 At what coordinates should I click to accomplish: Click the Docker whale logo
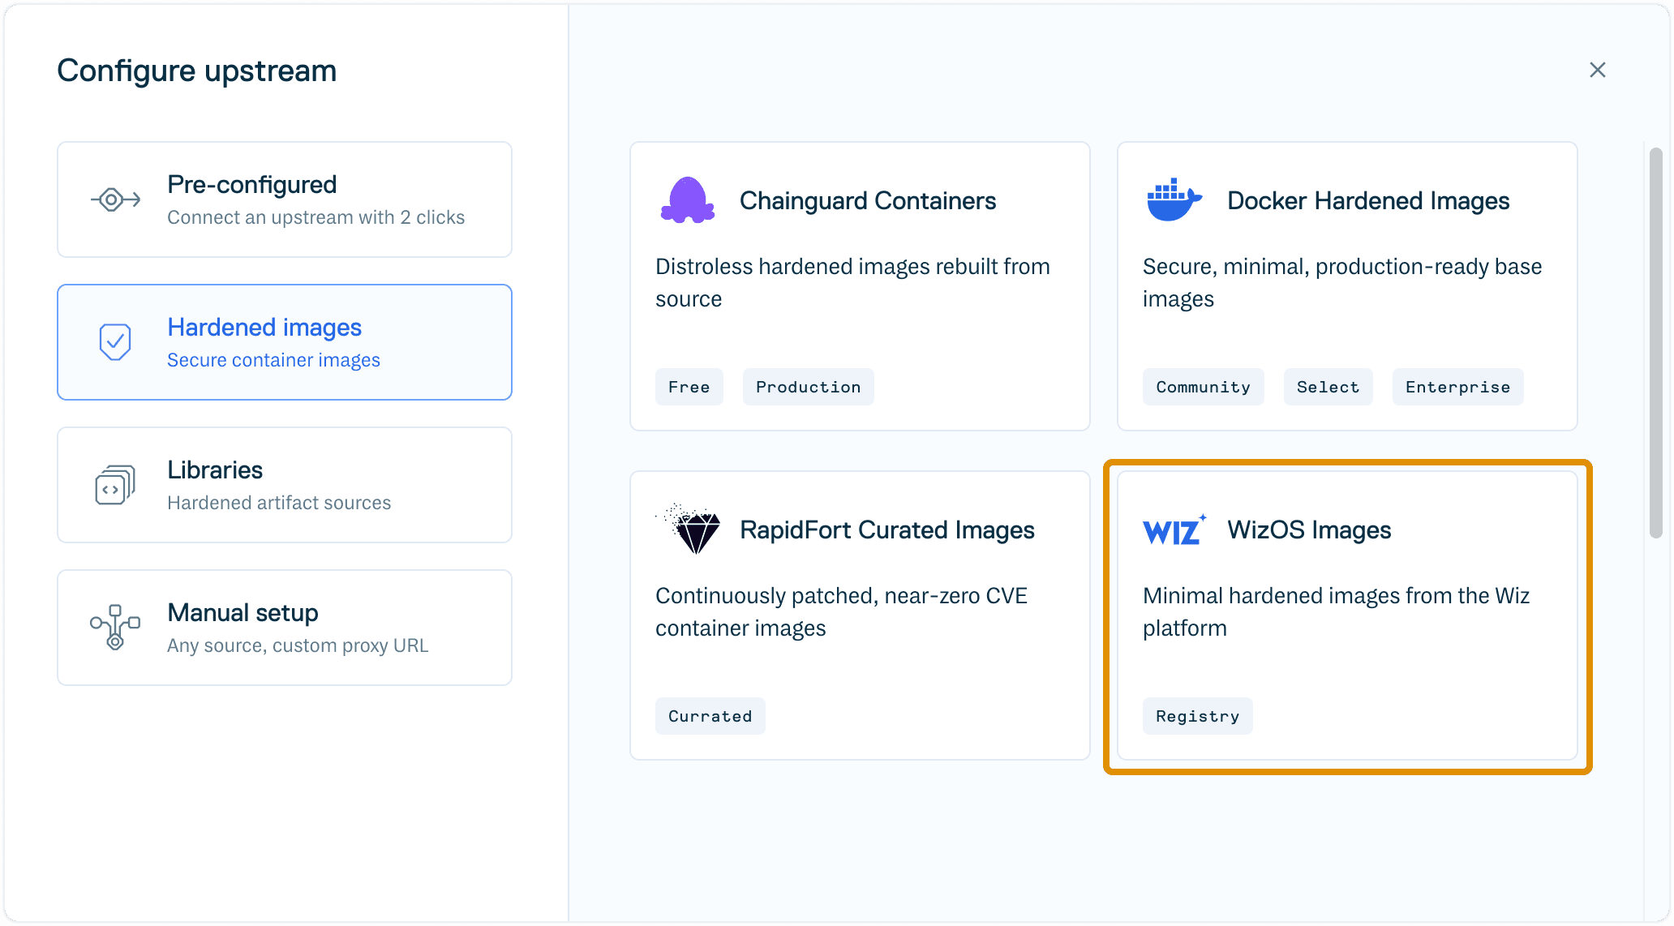tap(1174, 199)
